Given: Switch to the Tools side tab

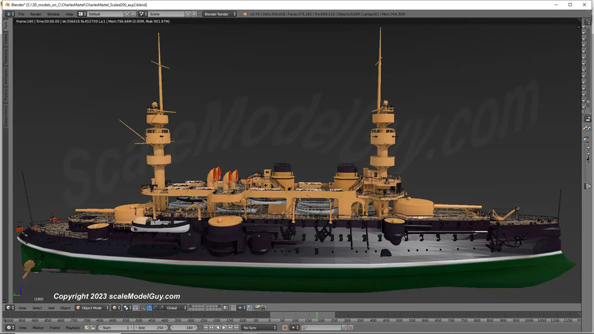Looking at the screenshot, I should [x=6, y=26].
